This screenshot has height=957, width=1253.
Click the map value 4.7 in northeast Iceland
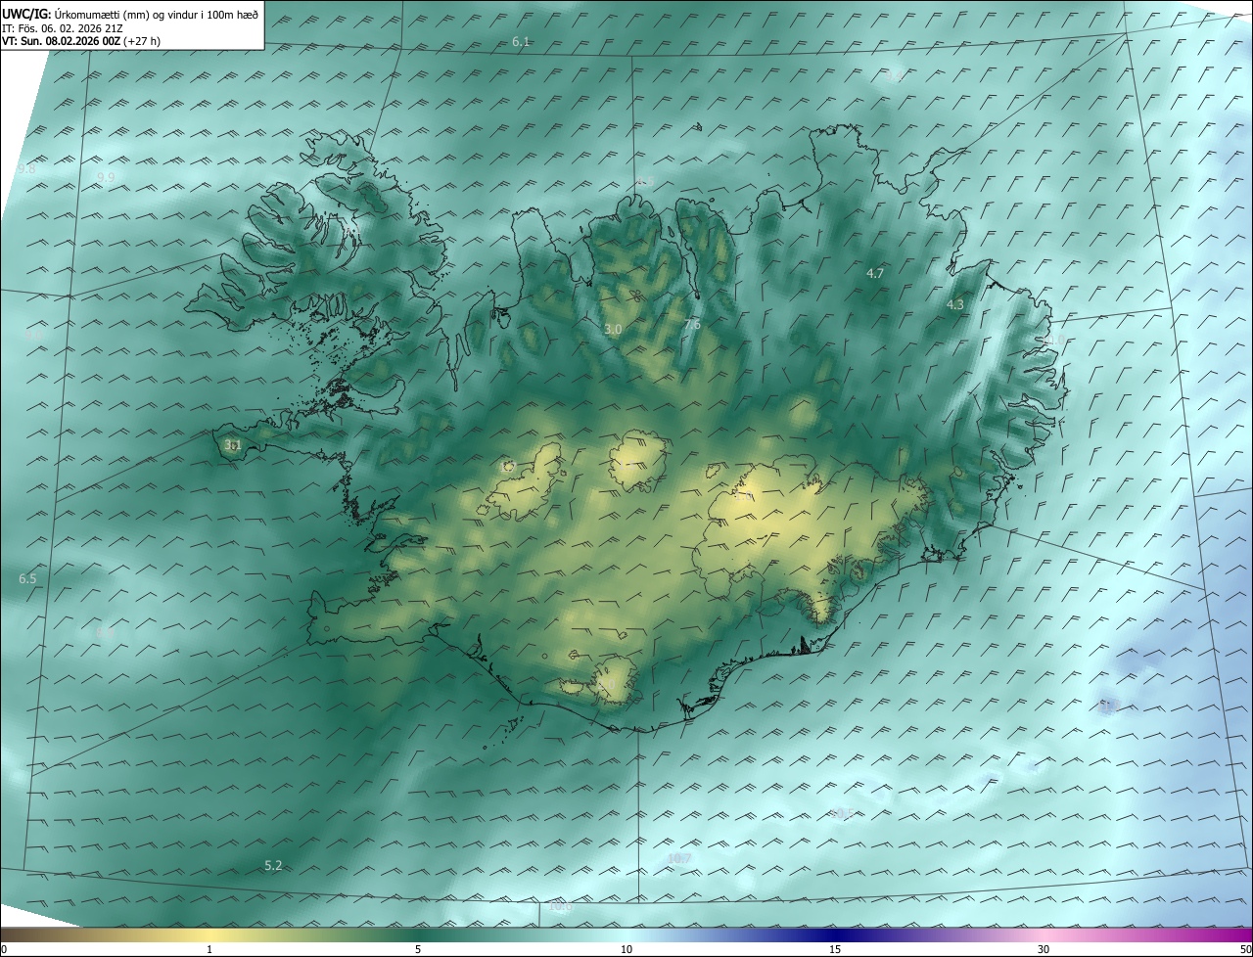(x=875, y=274)
